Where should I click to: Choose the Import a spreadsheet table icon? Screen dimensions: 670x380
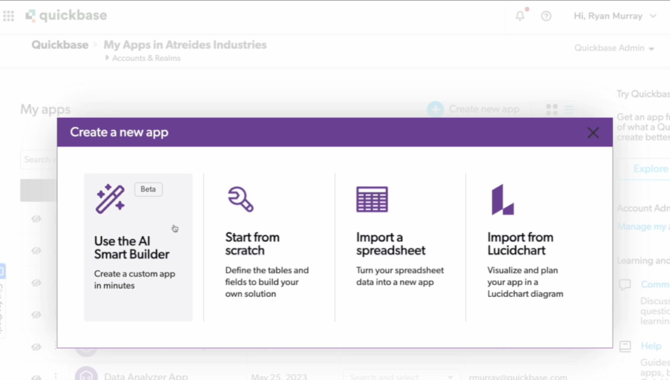pos(372,199)
